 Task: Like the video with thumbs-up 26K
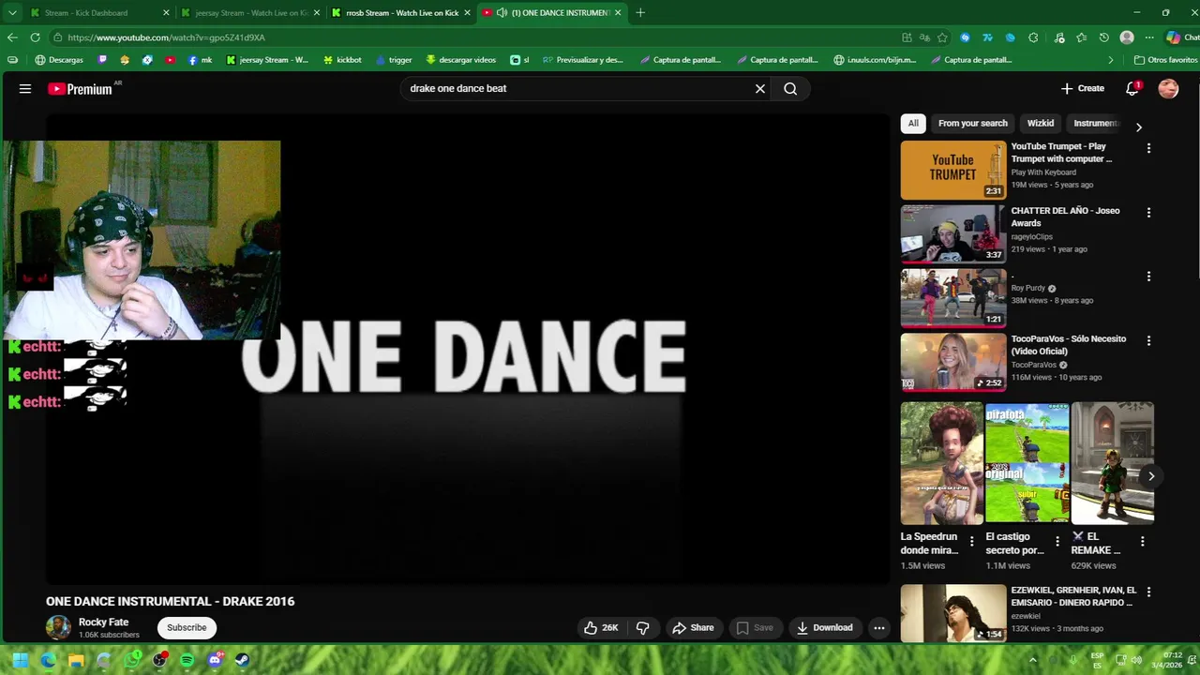tap(601, 628)
